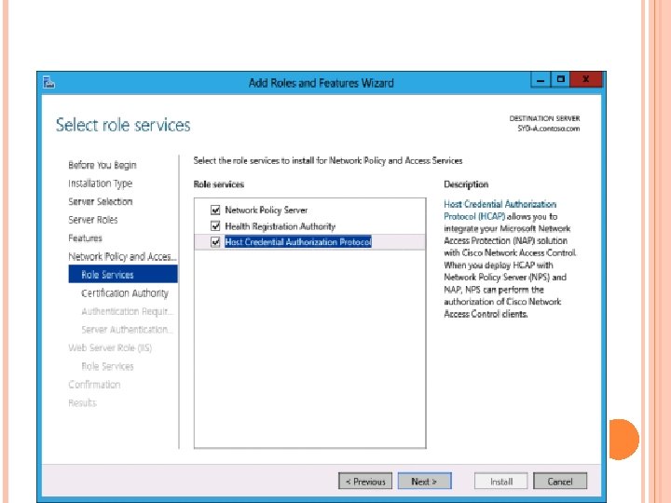Select Network Policy Server row text
This screenshot has height=503, width=671.
[267, 210]
